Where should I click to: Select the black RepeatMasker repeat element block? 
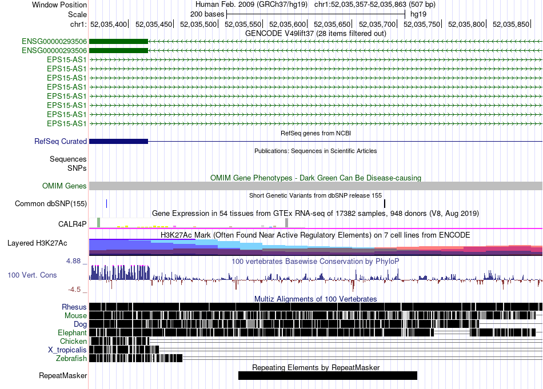[328, 375]
